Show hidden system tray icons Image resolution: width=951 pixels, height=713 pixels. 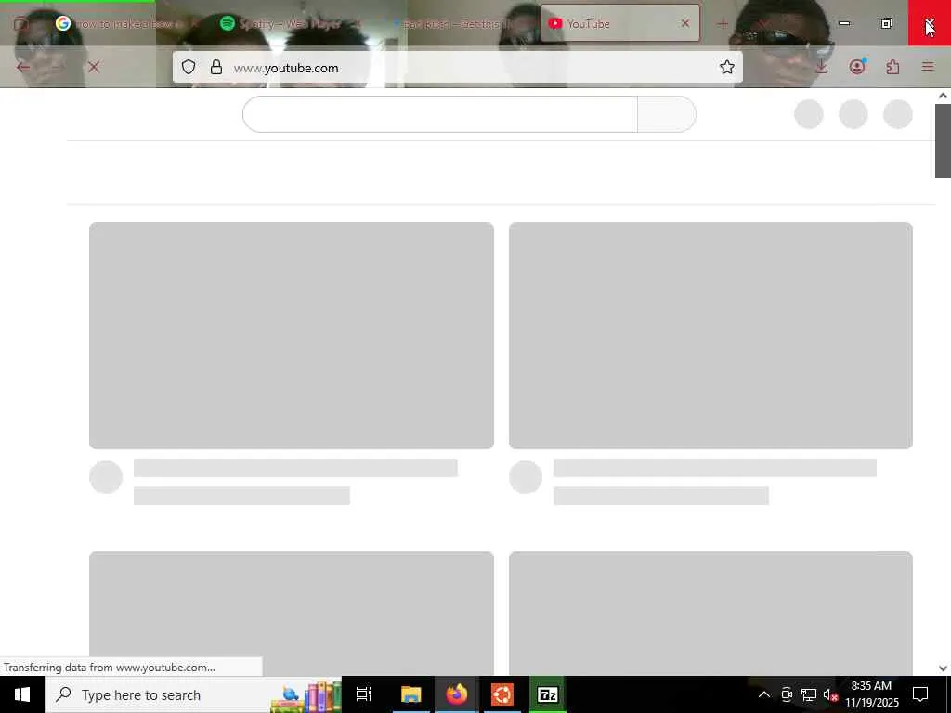coord(764,694)
